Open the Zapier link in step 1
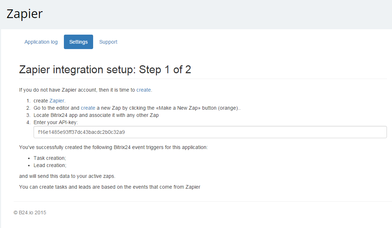 (57, 101)
